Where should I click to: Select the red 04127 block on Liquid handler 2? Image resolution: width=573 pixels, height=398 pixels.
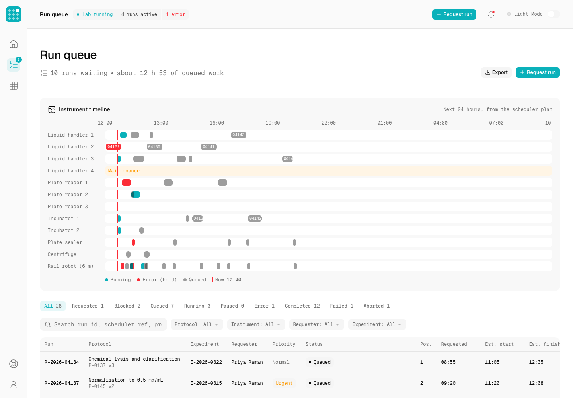[113, 147]
